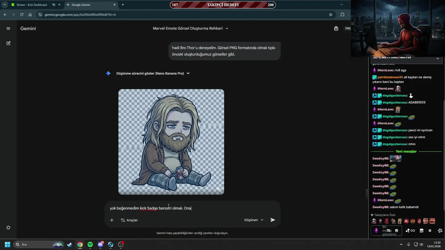Screen dimensions: 445x250
Task: Open the Araçlar tools menu
Action: 129,220
